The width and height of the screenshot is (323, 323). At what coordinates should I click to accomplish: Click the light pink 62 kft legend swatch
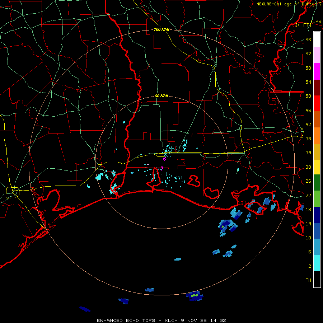coord(317,55)
